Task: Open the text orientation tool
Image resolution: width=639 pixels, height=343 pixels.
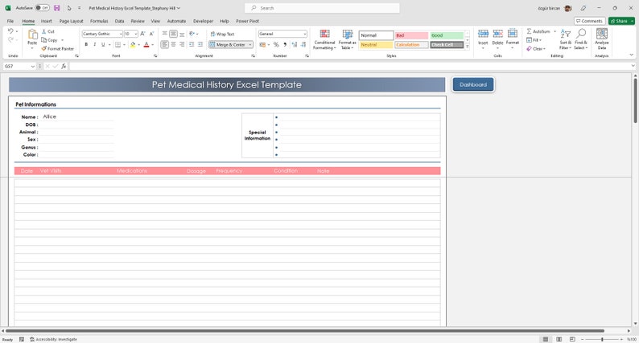Action: 192,34
